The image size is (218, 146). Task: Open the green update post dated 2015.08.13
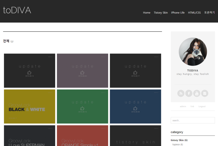click(83, 106)
